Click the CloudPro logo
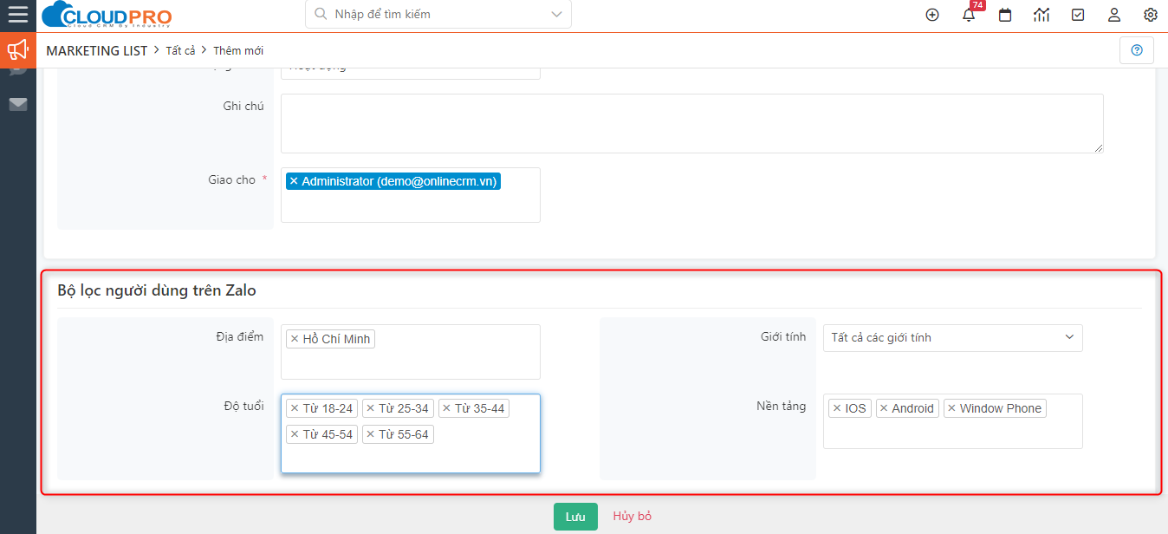Viewport: 1168px width, 534px height. (x=107, y=15)
